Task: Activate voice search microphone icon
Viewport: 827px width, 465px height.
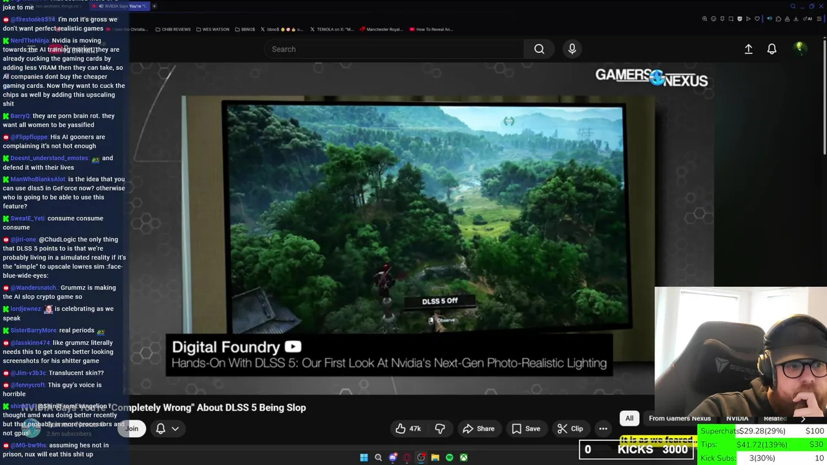Action: pyautogui.click(x=572, y=49)
